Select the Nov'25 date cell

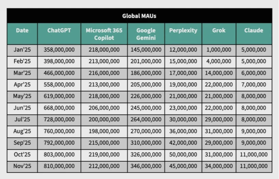point(22,166)
